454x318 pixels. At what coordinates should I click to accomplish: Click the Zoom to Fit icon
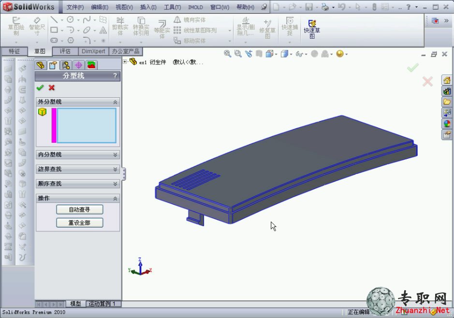227,54
